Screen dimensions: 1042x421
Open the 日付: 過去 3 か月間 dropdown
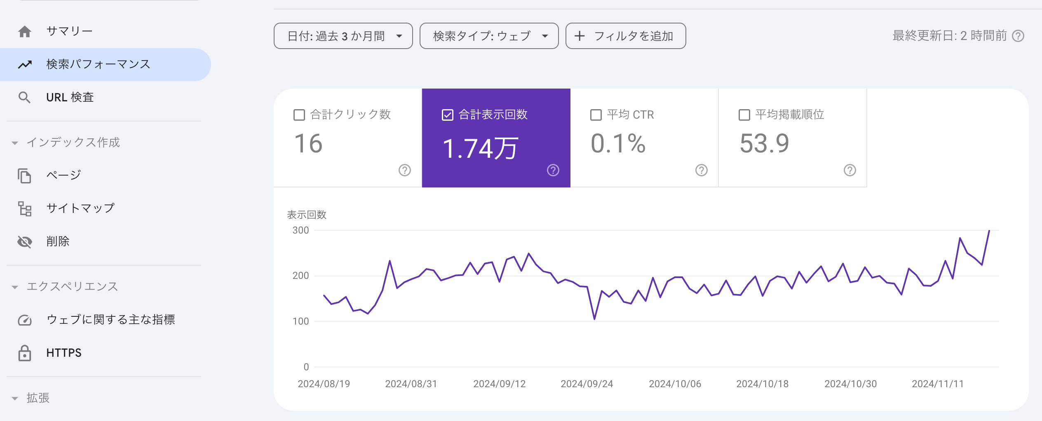pyautogui.click(x=343, y=36)
